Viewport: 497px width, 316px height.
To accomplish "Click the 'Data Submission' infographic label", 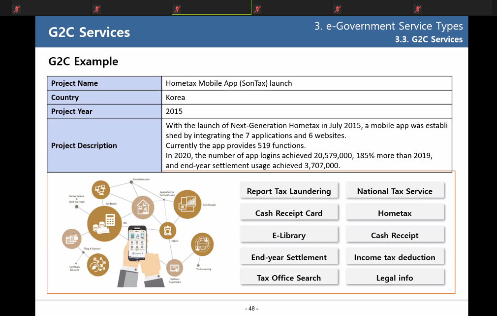I will [141, 179].
